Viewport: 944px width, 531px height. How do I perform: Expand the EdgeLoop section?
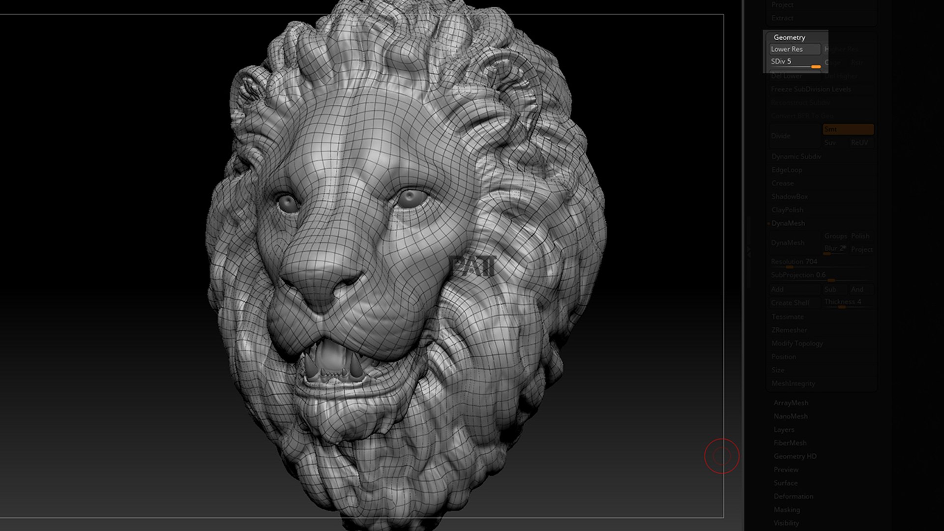787,170
